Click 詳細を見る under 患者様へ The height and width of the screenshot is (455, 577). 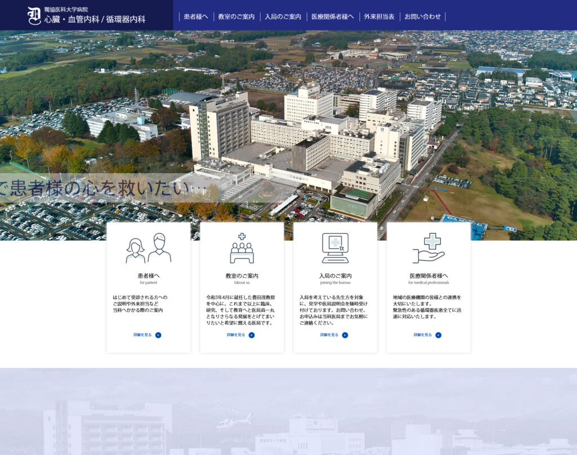tap(143, 335)
